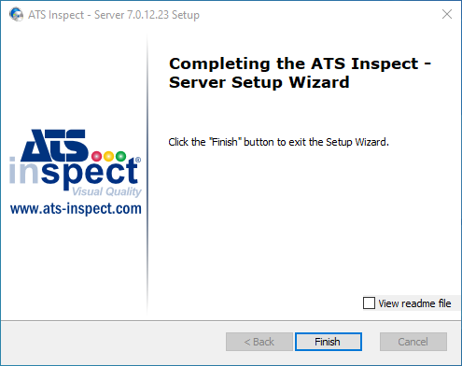Click the yellow dot in the ATS logo
Viewport: 462px width, 366px height.
[x=108, y=156]
